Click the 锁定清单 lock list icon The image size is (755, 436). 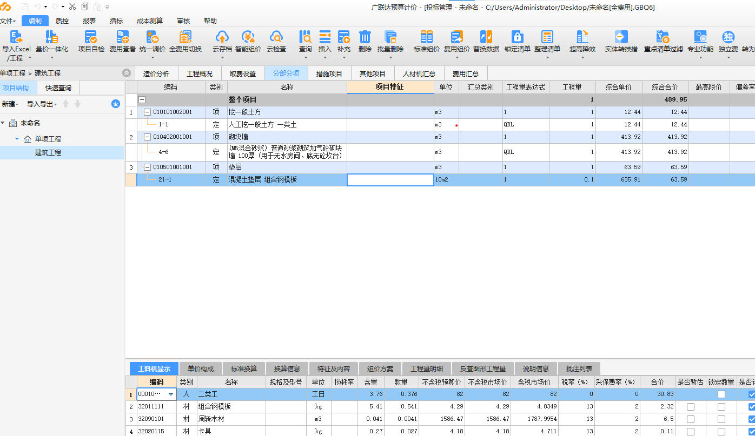518,37
